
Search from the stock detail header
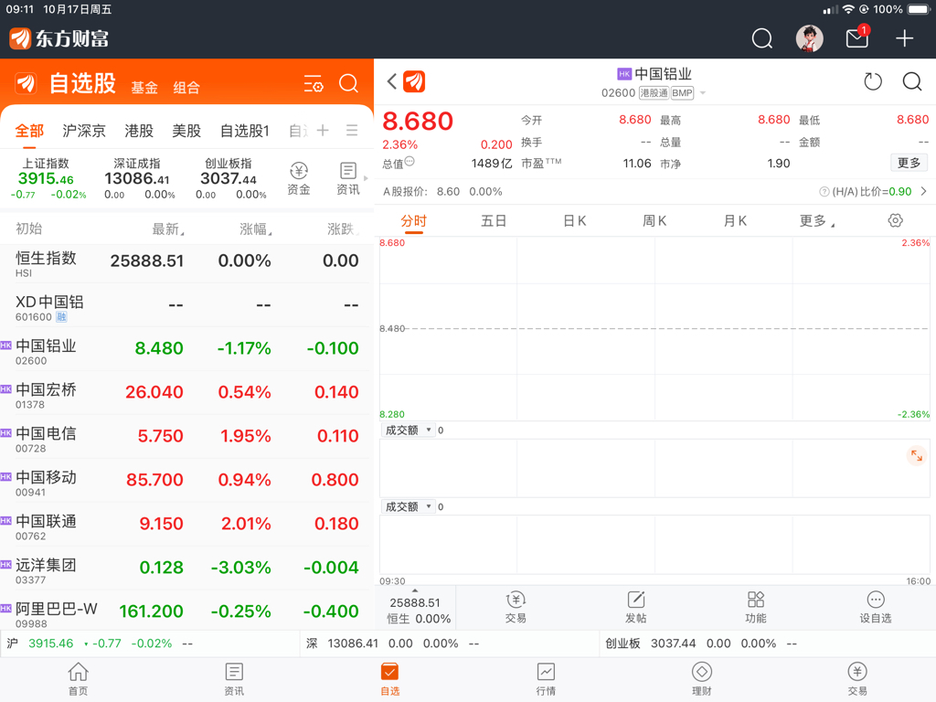coord(912,81)
